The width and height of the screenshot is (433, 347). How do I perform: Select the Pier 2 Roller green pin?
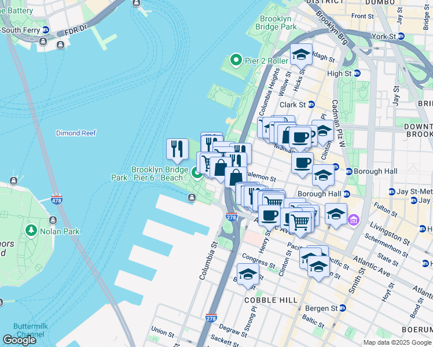pos(236,60)
